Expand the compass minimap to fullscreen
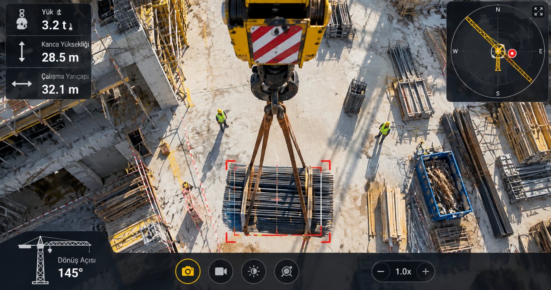This screenshot has height=290, width=551. 538,12
